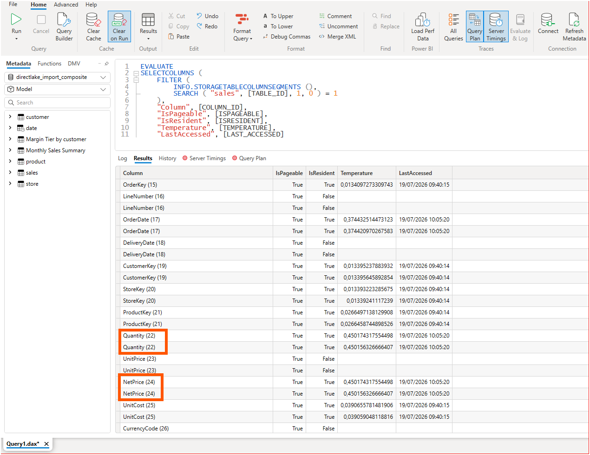Close the Query1.dax tab
Image resolution: width=590 pixels, height=455 pixels.
click(x=46, y=444)
